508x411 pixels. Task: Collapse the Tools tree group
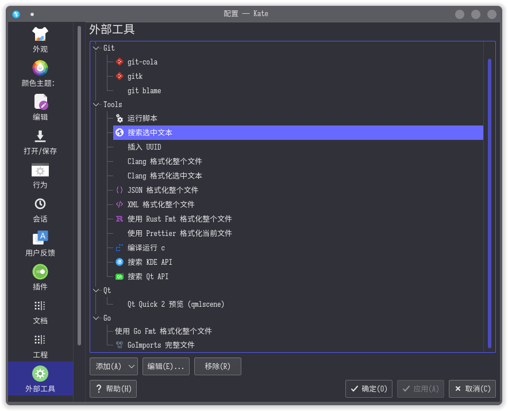click(x=96, y=105)
